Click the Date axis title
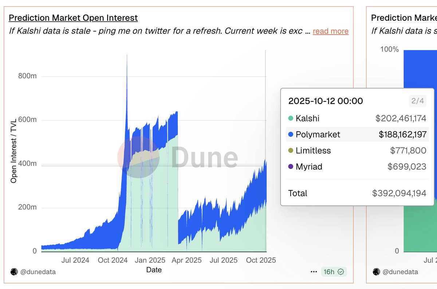 [154, 270]
